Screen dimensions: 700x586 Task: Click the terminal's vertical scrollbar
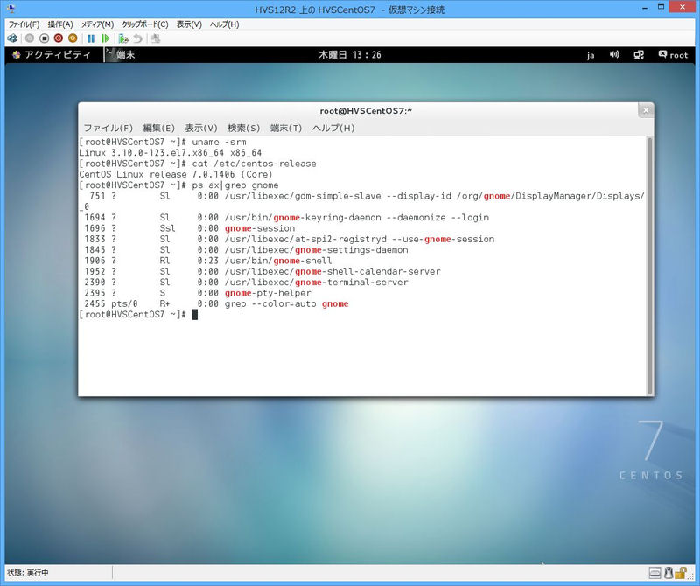tap(649, 266)
